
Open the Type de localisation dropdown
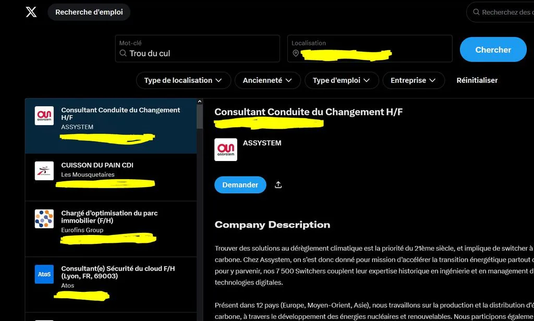[x=183, y=80]
